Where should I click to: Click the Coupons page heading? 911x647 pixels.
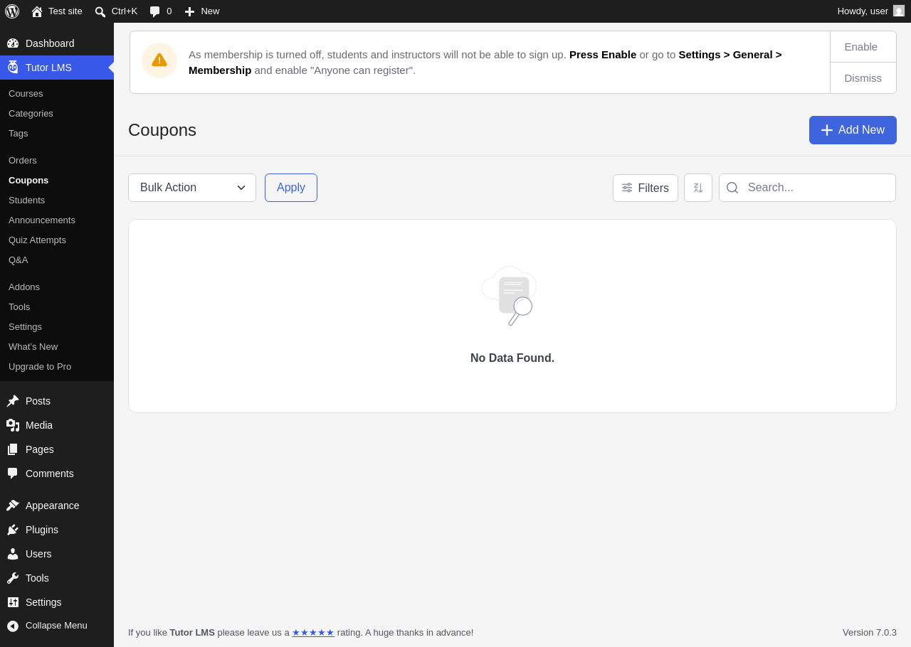click(162, 130)
